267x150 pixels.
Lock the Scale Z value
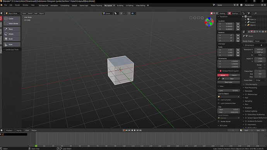tap(238, 55)
